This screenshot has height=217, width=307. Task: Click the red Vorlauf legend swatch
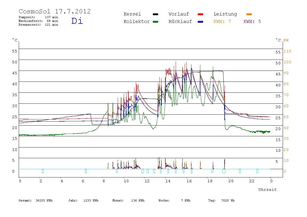(x=201, y=14)
